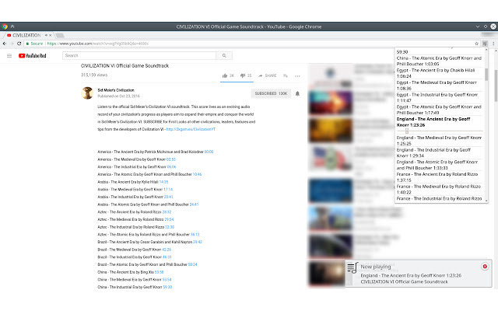
Task: Open a new browser tab
Action: coord(60,35)
